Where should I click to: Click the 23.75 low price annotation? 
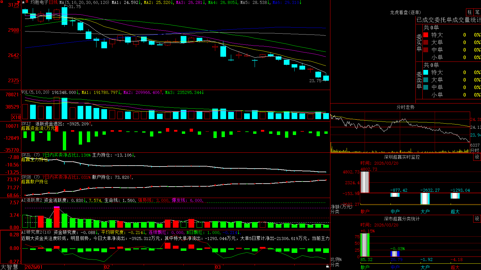click(315, 81)
